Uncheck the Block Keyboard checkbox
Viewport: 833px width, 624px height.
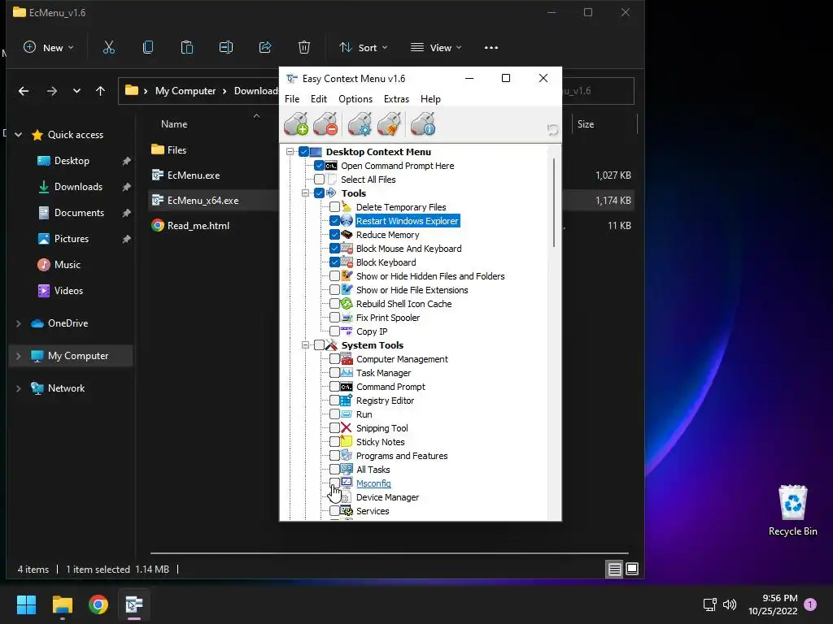click(x=334, y=262)
